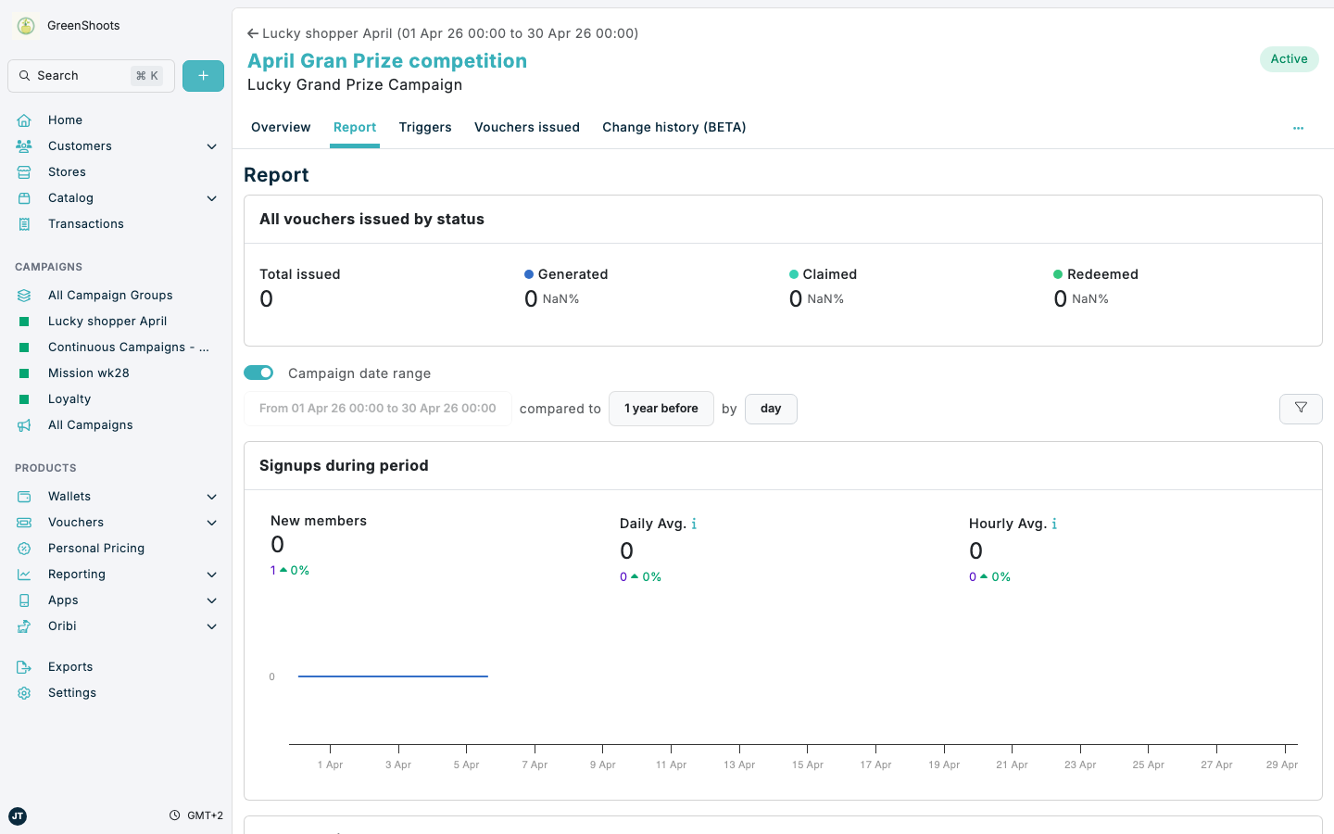Open the 'day' grouping dropdown
This screenshot has height=834, width=1334.
770,409
